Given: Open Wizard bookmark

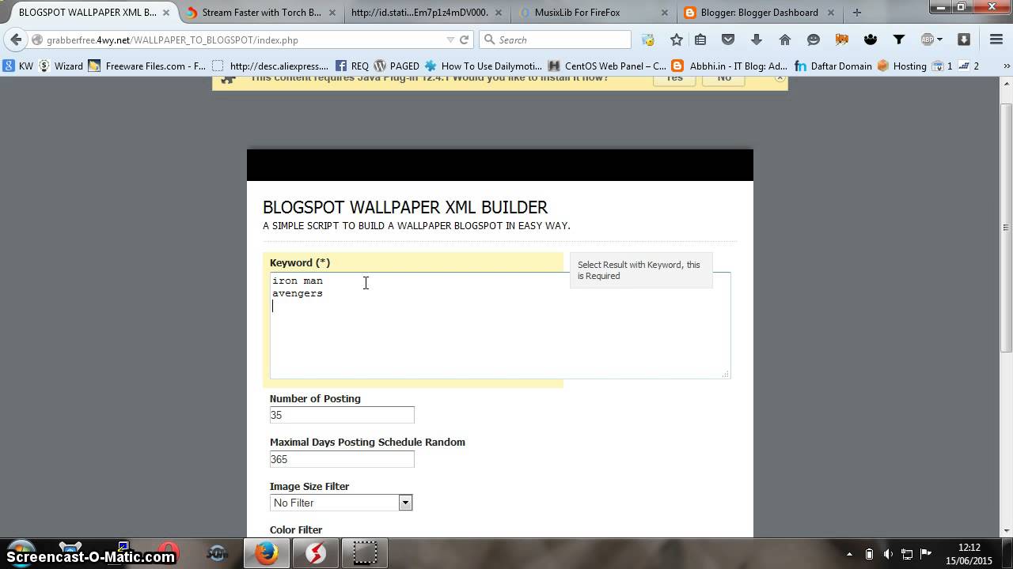Looking at the screenshot, I should click(61, 66).
